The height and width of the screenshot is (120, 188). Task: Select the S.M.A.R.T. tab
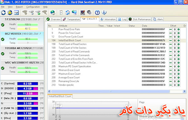90,19
